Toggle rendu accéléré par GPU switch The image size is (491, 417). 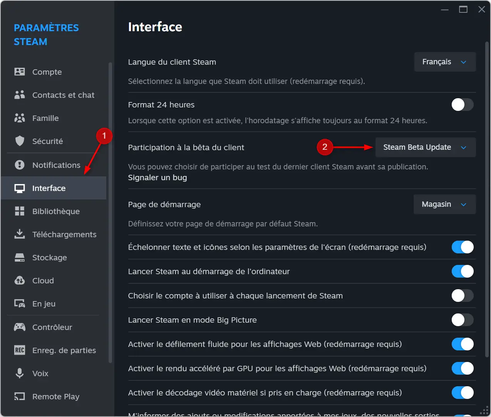463,368
